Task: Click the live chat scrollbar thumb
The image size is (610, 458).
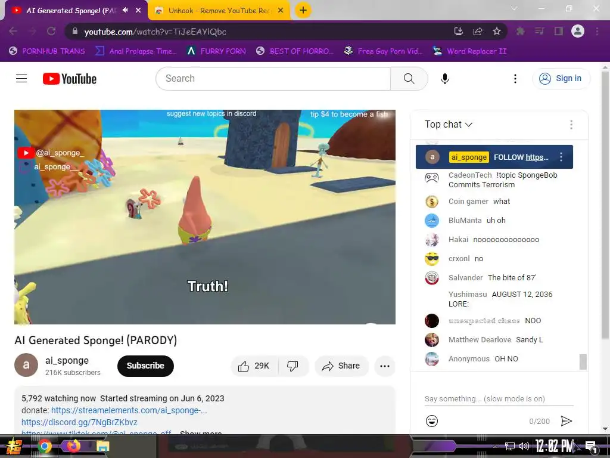Action: (x=583, y=361)
